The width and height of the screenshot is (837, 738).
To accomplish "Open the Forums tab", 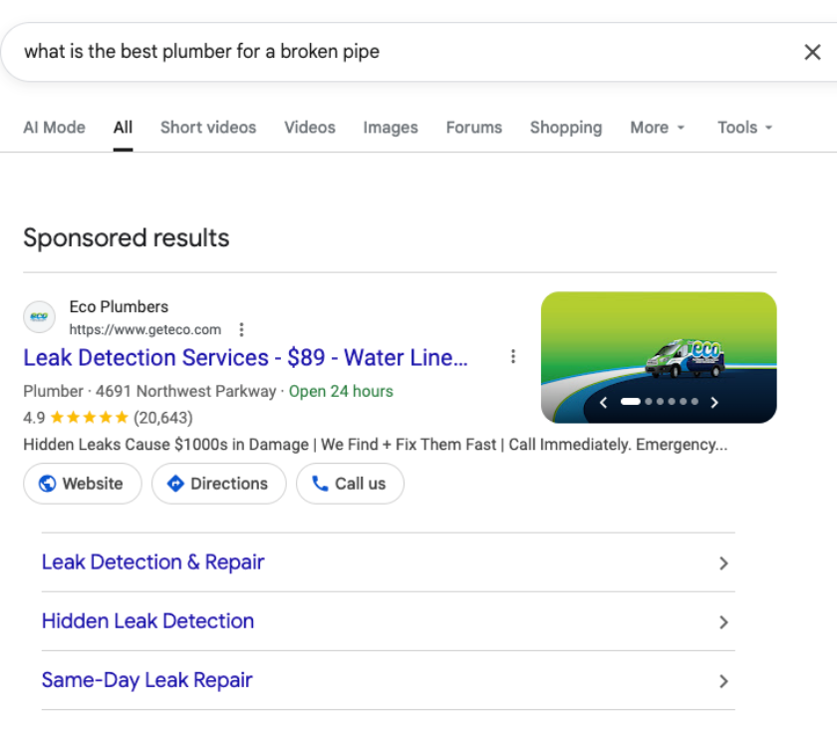I will tap(474, 128).
